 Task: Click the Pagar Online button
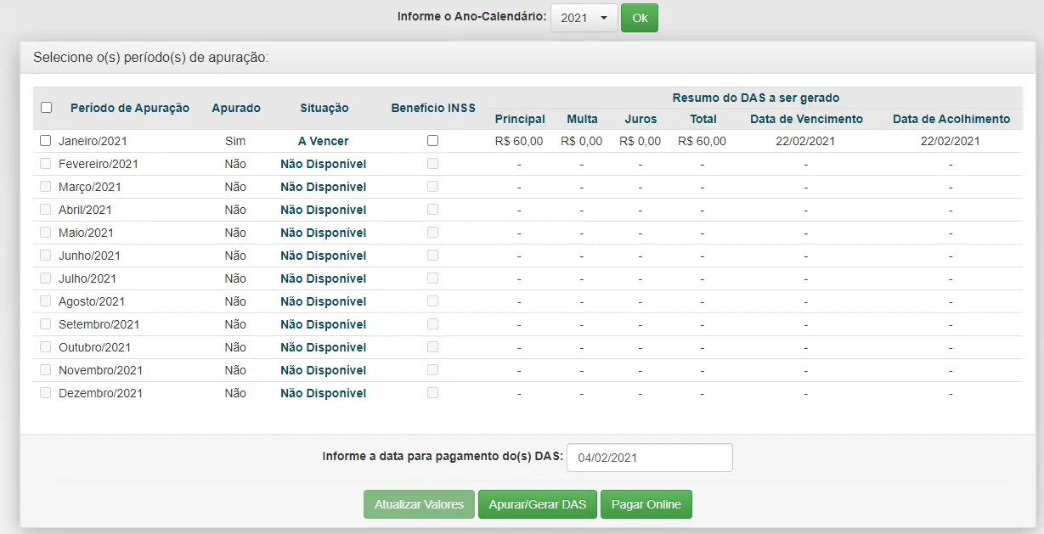pos(646,504)
